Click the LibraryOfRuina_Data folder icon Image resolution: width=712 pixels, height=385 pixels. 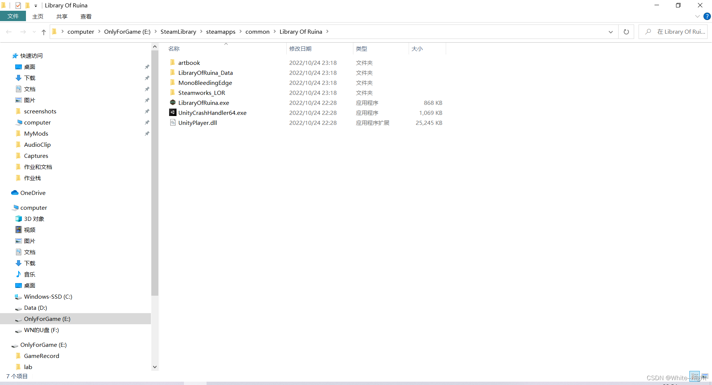tap(172, 73)
